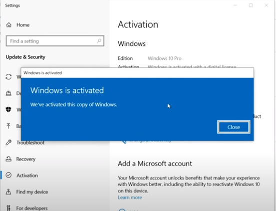Click the Recovery icon
The height and width of the screenshot is (211, 276).
pos(8,159)
